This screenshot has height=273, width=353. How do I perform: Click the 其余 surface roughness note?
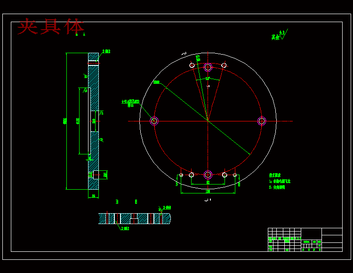[x=280, y=35]
